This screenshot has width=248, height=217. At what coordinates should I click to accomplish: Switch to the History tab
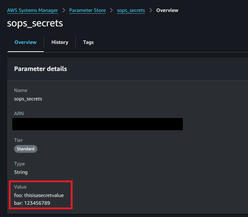click(60, 42)
